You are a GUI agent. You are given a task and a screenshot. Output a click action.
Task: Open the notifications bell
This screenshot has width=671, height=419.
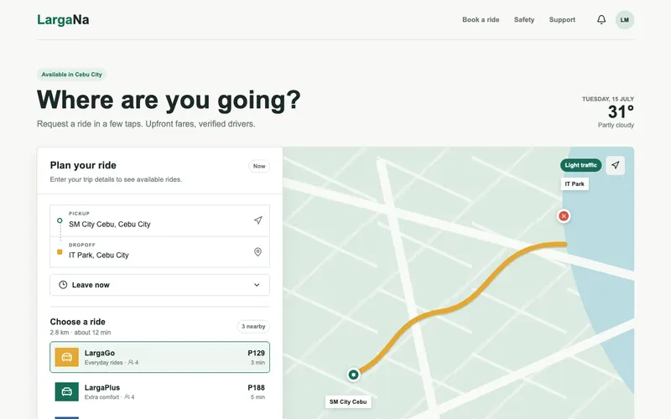tap(601, 19)
